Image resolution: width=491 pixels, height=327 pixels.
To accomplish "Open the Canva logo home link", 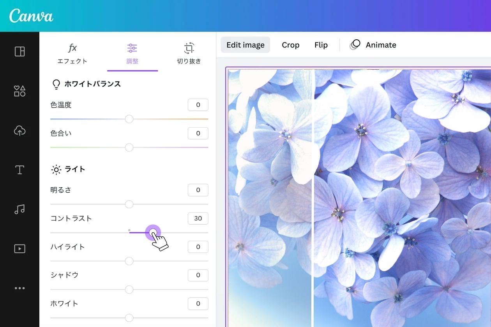I will [x=31, y=16].
